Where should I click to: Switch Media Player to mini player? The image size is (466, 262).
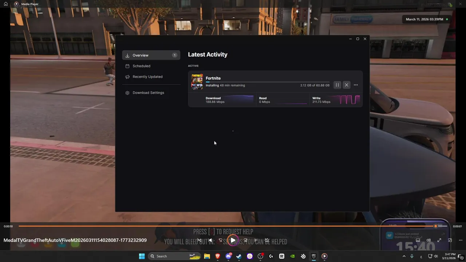(x=450, y=240)
